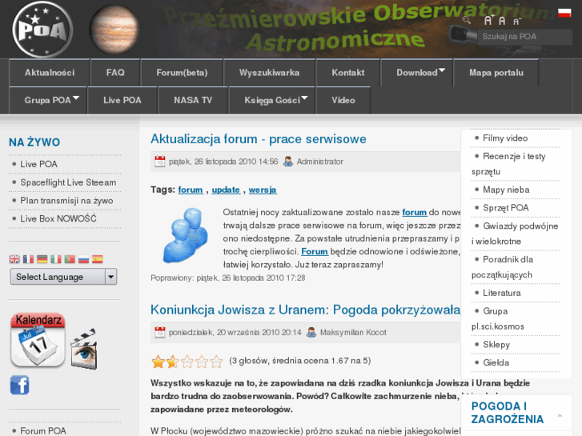Select the British flag language icon
The image size is (582, 436).
click(x=14, y=259)
